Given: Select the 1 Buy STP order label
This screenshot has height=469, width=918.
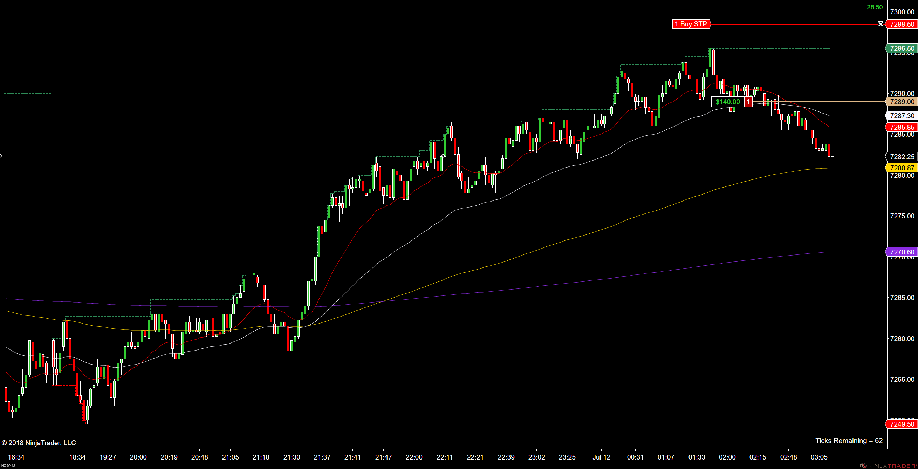Looking at the screenshot, I should (x=691, y=24).
